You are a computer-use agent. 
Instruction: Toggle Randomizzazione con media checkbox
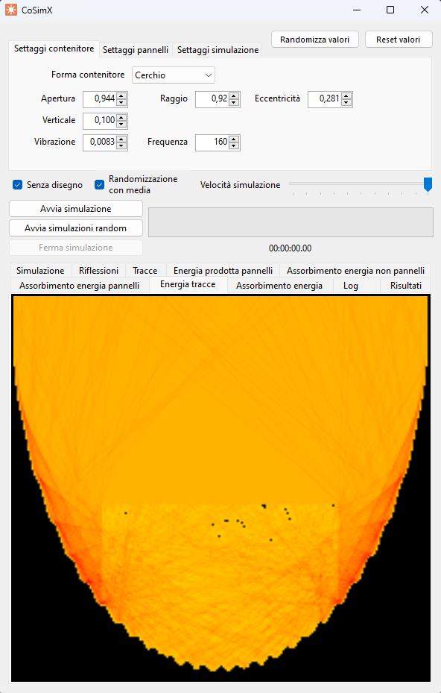pos(99,185)
